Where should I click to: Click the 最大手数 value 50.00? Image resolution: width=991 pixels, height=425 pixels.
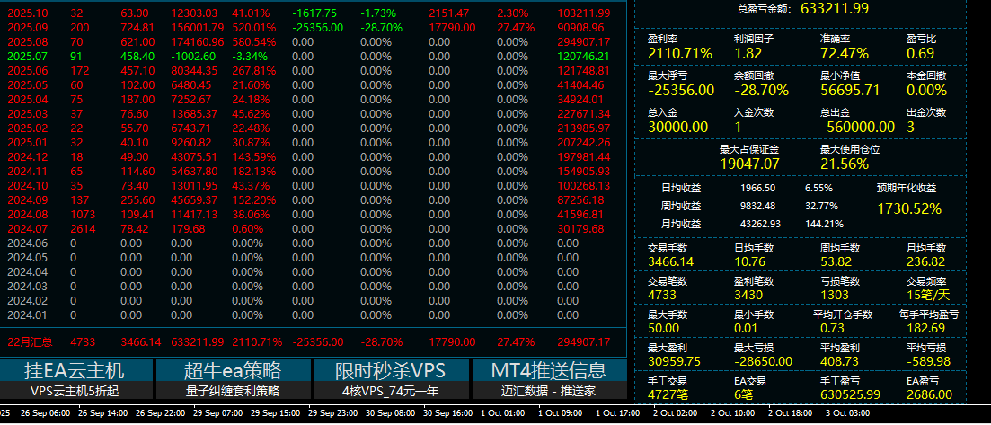[664, 328]
